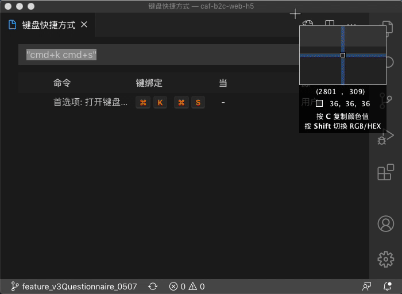This screenshot has width=402, height=294.
Task: Click the "-" cell under the 当 column
Action: [223, 103]
